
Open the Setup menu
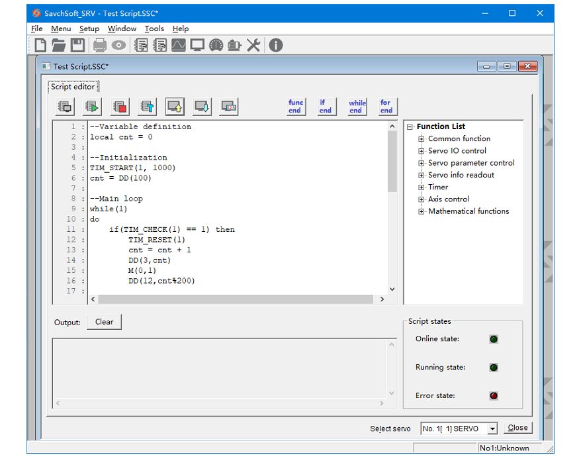90,28
